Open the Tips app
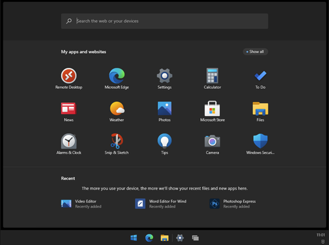 click(164, 144)
